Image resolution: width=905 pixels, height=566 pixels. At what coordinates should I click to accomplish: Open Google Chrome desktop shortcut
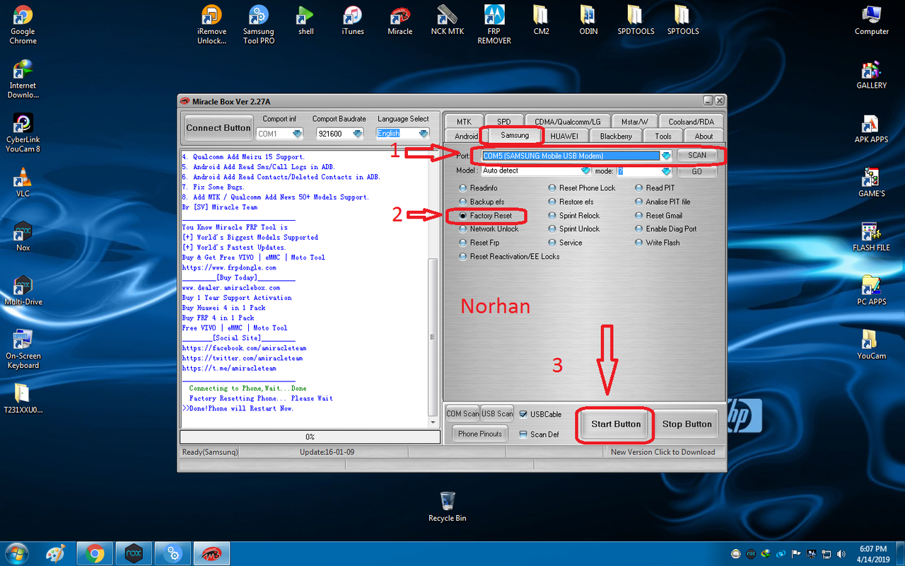point(23,25)
